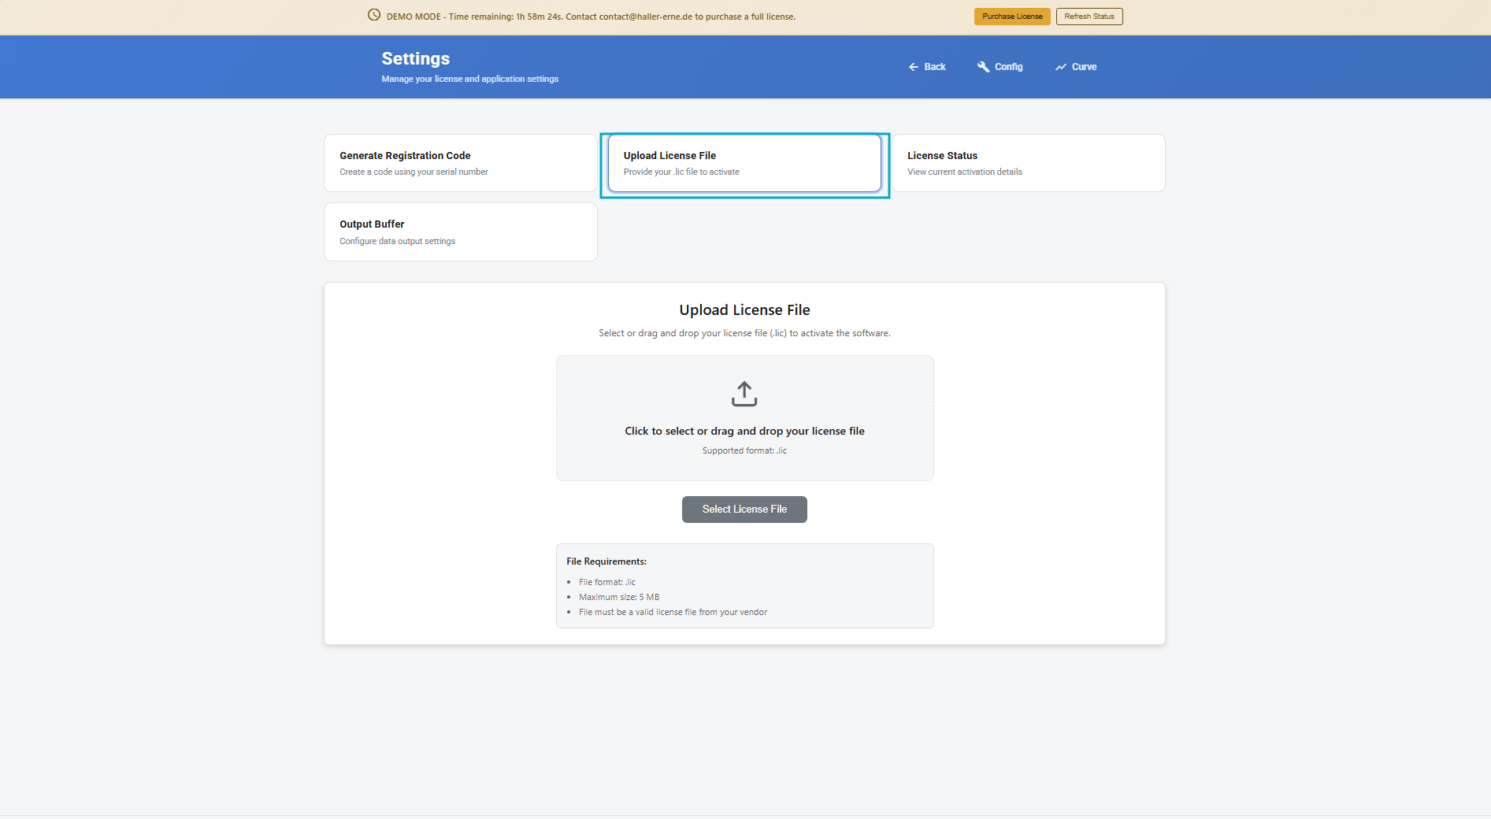
Task: Select the Upload License File tab
Action: click(744, 163)
